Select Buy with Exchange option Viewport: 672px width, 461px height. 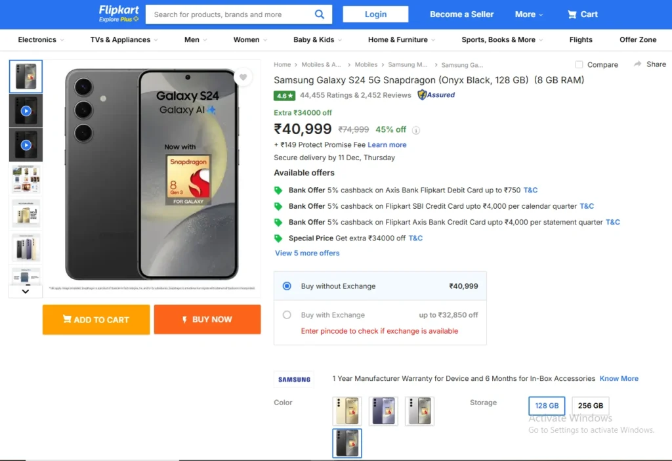click(287, 315)
